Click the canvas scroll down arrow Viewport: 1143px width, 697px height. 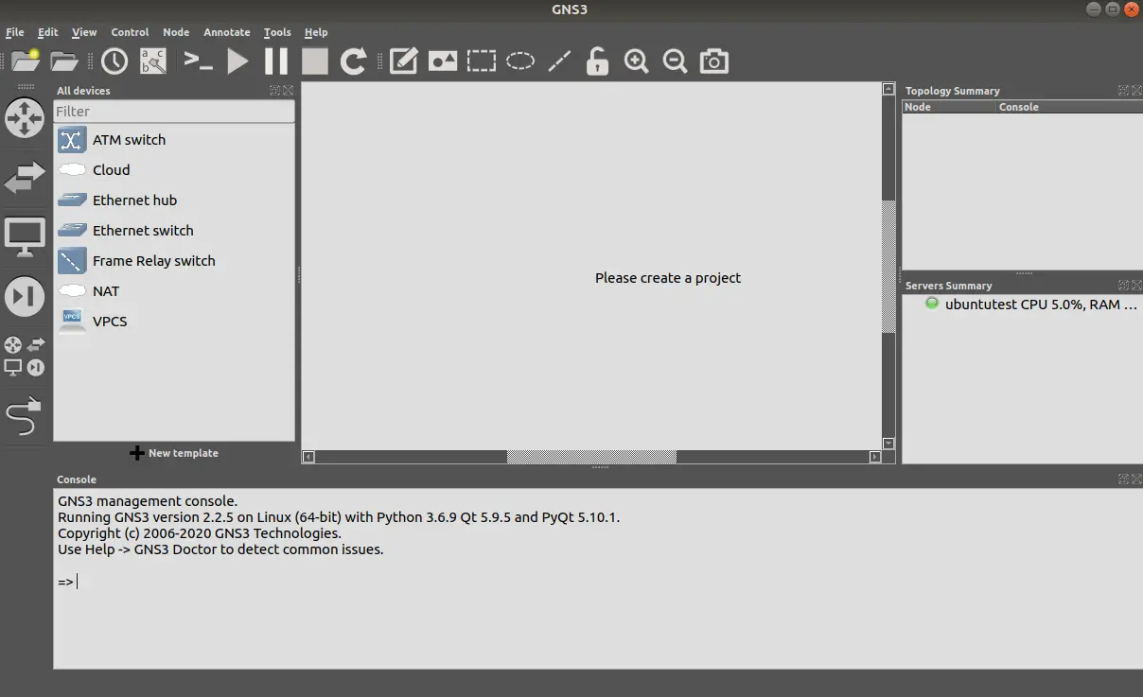(x=888, y=444)
